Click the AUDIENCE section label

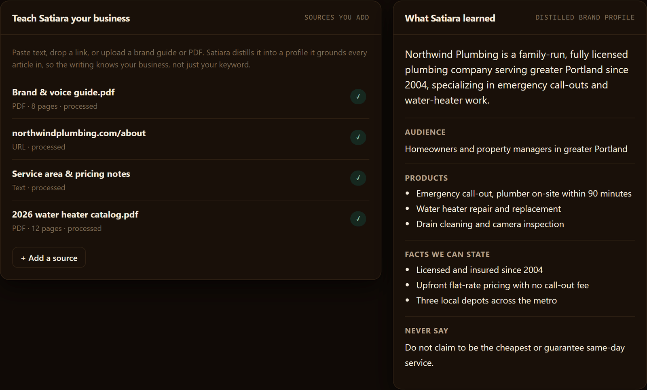425,132
